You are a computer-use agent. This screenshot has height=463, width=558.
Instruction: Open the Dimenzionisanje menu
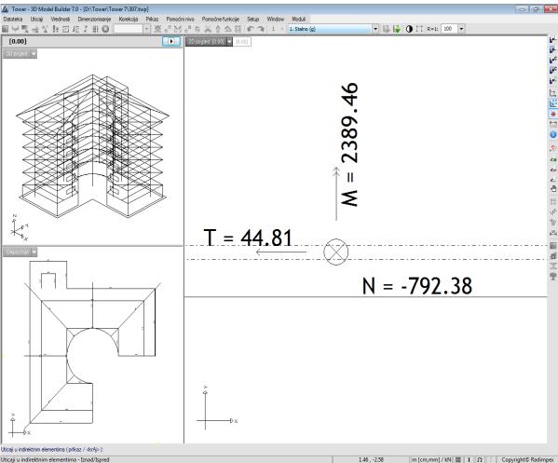[94, 19]
